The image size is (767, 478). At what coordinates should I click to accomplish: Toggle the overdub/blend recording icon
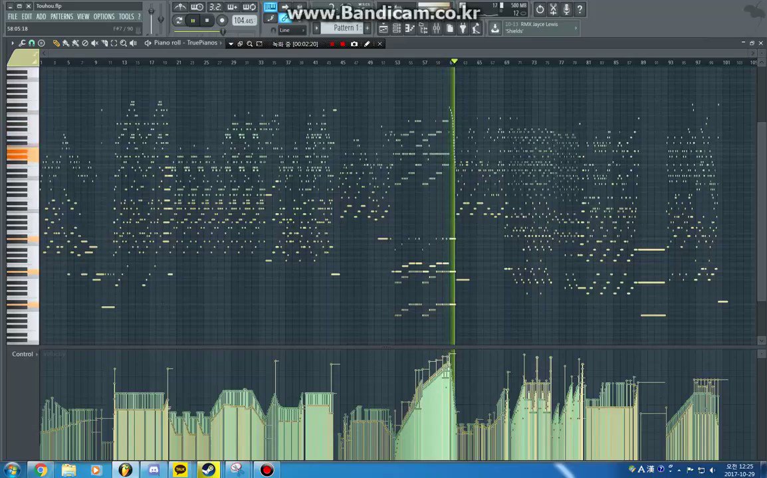(x=232, y=7)
